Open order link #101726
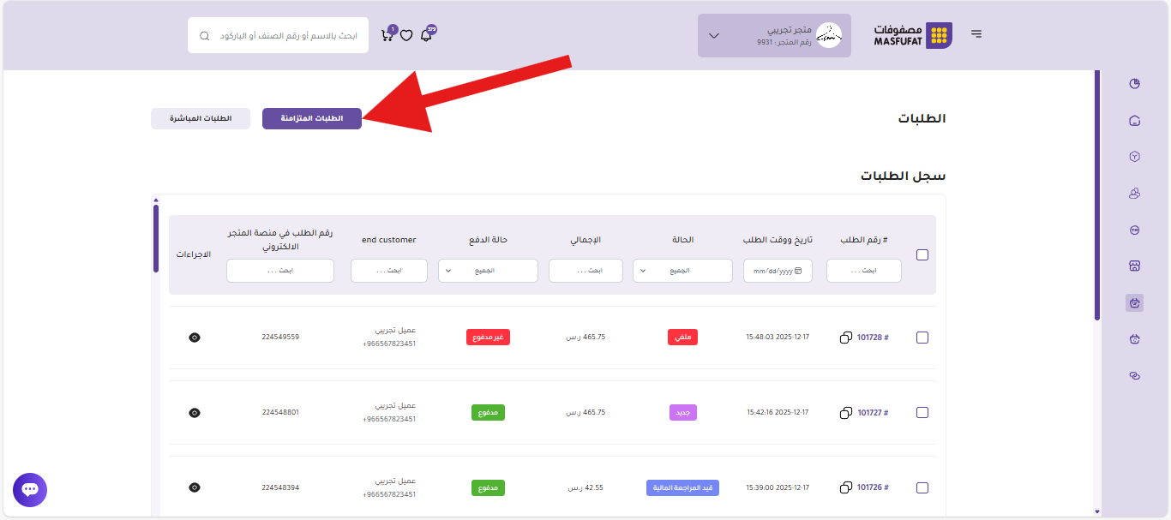Image resolution: width=1171 pixels, height=520 pixels. click(x=873, y=487)
